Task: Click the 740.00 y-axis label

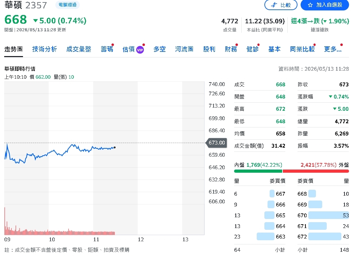Action: click(217, 84)
